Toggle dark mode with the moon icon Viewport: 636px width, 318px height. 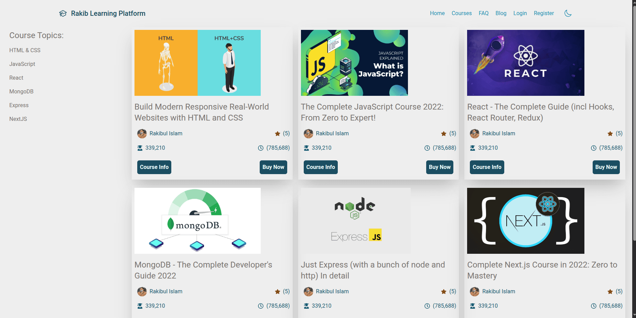tap(568, 13)
